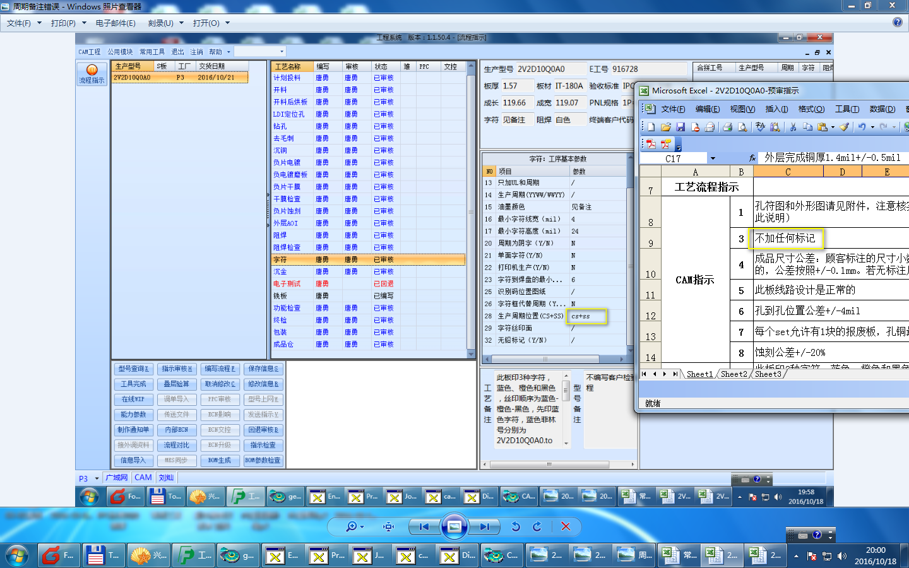Screen dimensions: 909x568
Task: Click Excel save floppy icon
Action: tap(680, 127)
